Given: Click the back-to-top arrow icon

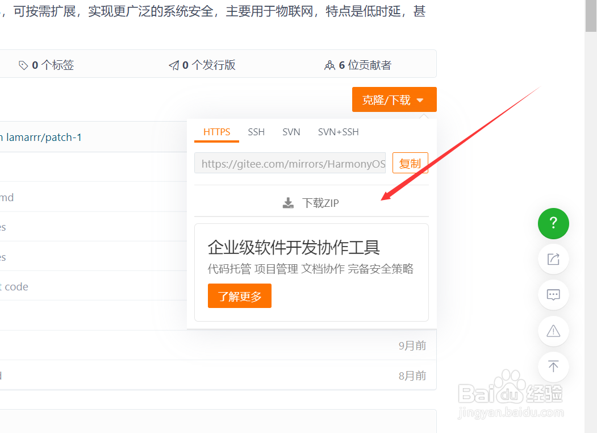Looking at the screenshot, I should coord(553,367).
